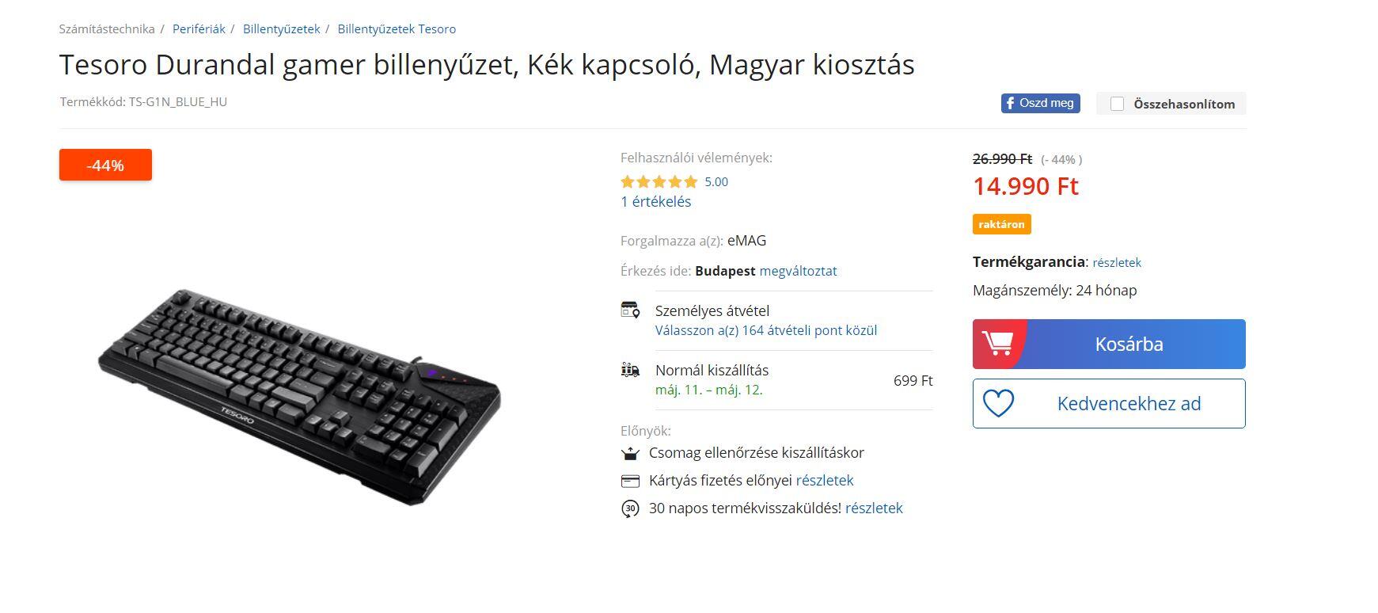Open the Perifériák breadcrumb category
1378x613 pixels.
pos(199,29)
